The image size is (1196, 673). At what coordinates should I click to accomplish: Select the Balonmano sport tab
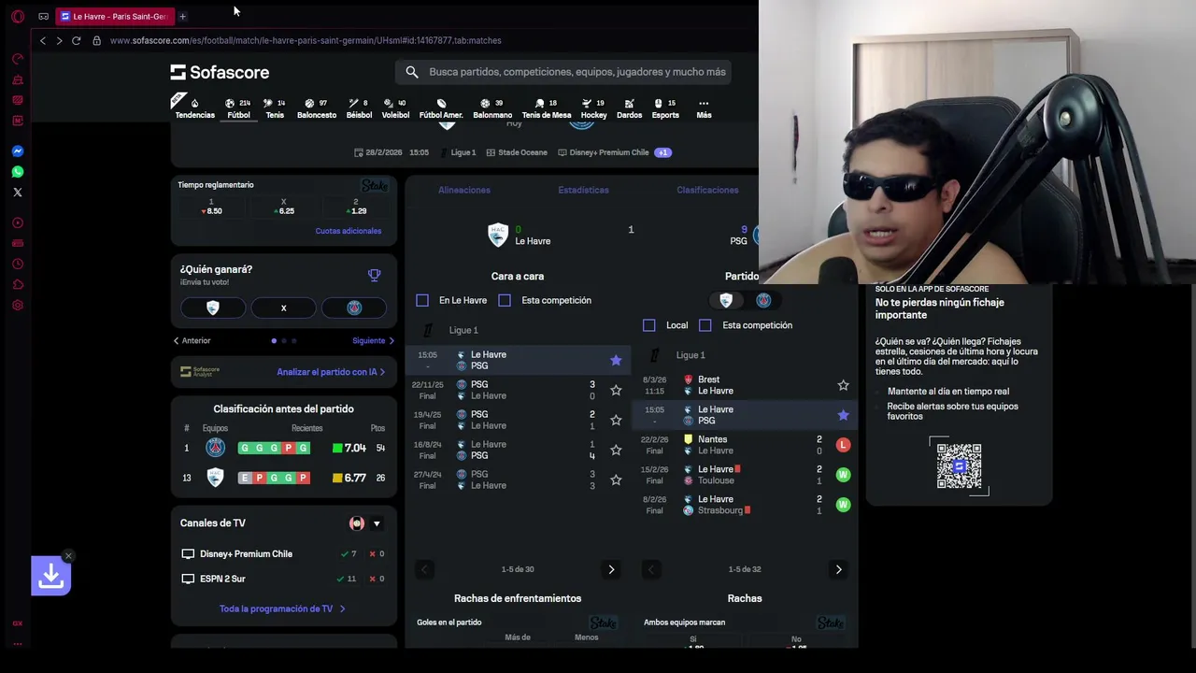[492, 108]
